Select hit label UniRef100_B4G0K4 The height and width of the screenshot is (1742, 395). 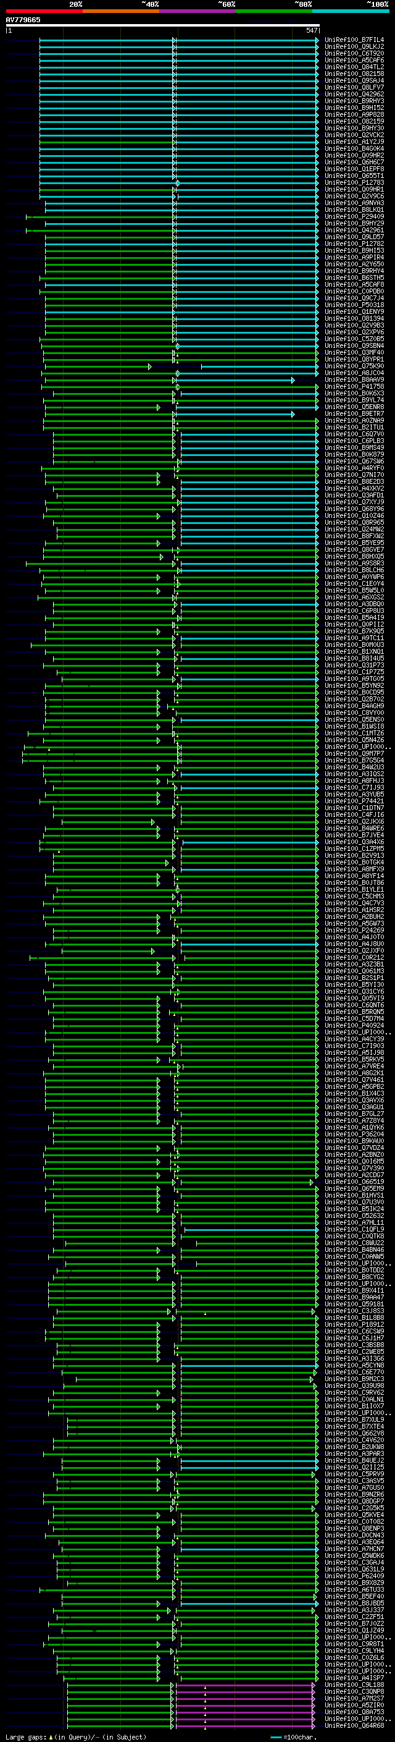click(354, 149)
